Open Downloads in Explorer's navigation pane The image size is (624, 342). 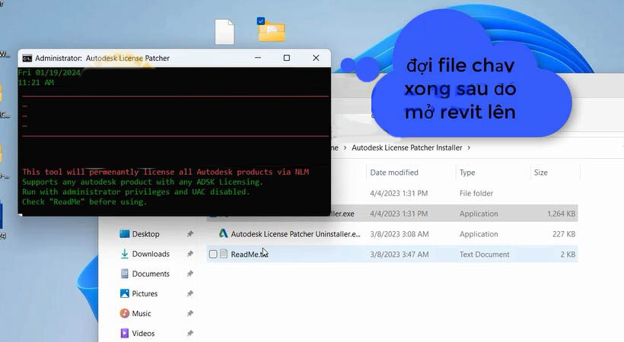pyautogui.click(x=151, y=254)
